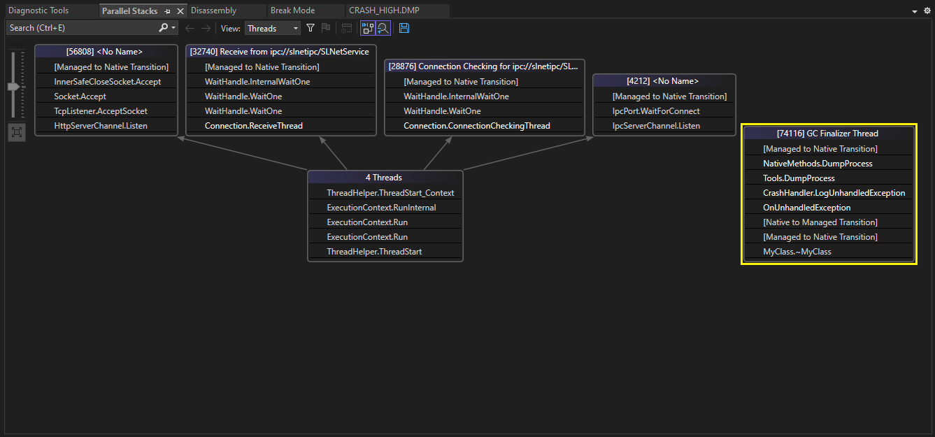Select the CrashHandler.LogUnhandledException frame
The height and width of the screenshot is (437, 935).
click(829, 193)
